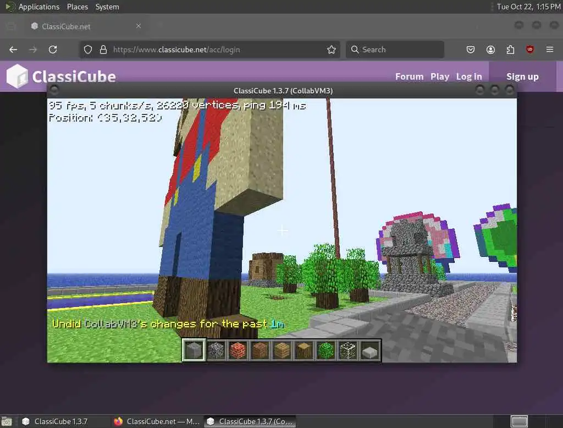563x428 pixels.
Task: Click the browser back arrow
Action: click(13, 50)
